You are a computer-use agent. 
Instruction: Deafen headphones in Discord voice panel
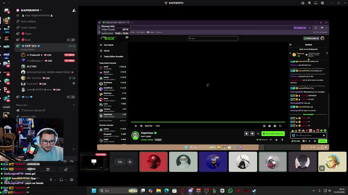(61, 180)
